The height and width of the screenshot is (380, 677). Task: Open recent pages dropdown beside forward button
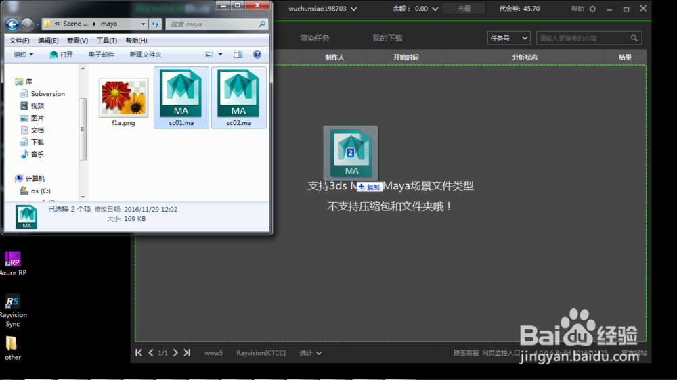click(37, 24)
